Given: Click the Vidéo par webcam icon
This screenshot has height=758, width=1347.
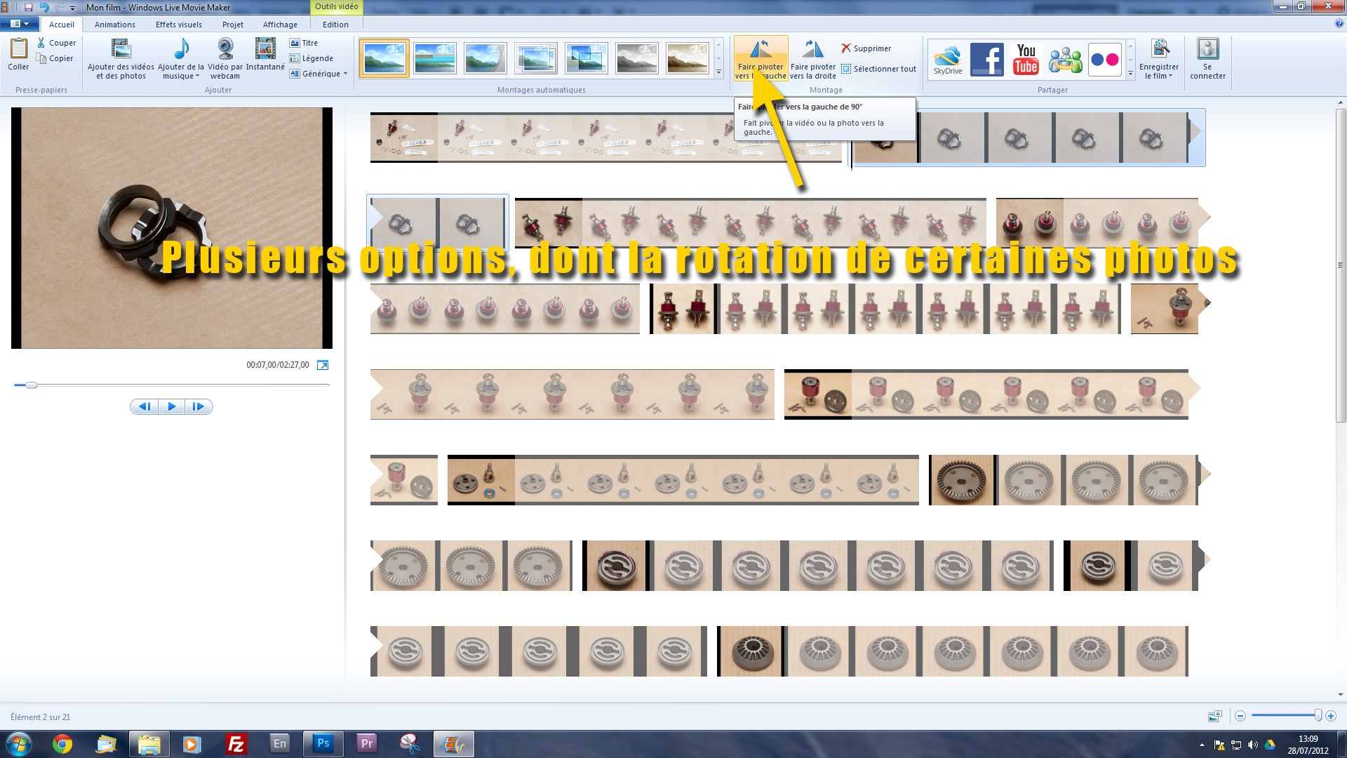Looking at the screenshot, I should coord(225,58).
